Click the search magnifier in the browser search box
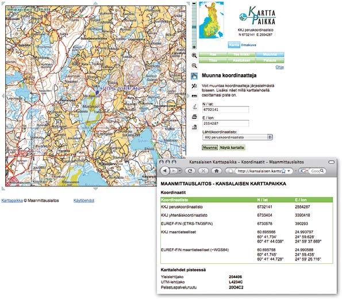The image size is (342, 303). coord(322,171)
